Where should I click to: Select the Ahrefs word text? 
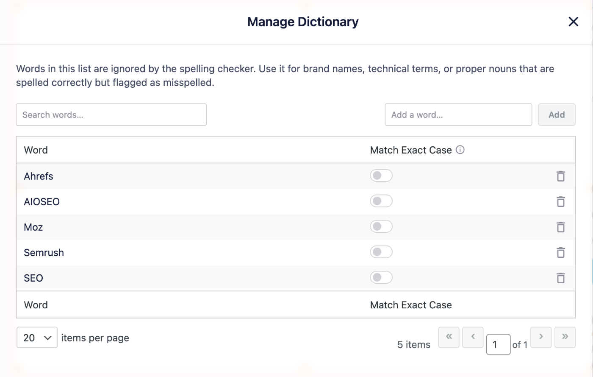(x=39, y=176)
